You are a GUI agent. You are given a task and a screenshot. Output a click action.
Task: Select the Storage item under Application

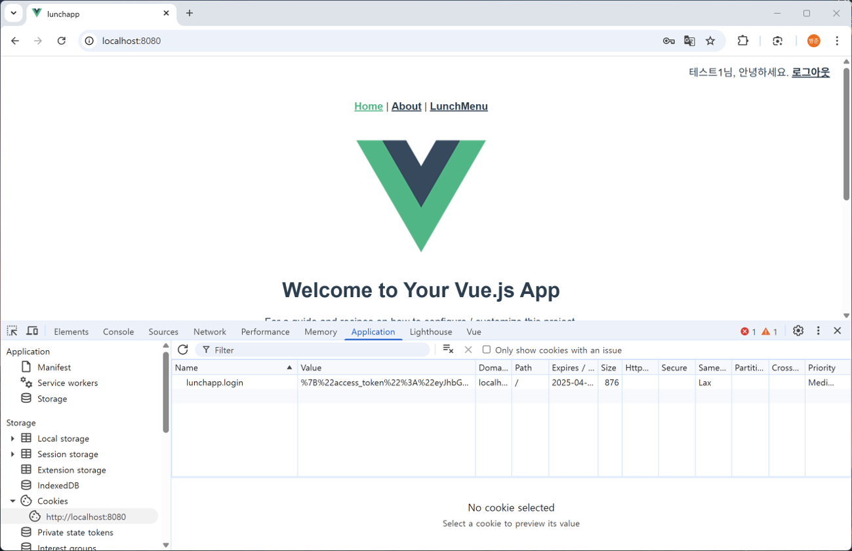pyautogui.click(x=52, y=399)
